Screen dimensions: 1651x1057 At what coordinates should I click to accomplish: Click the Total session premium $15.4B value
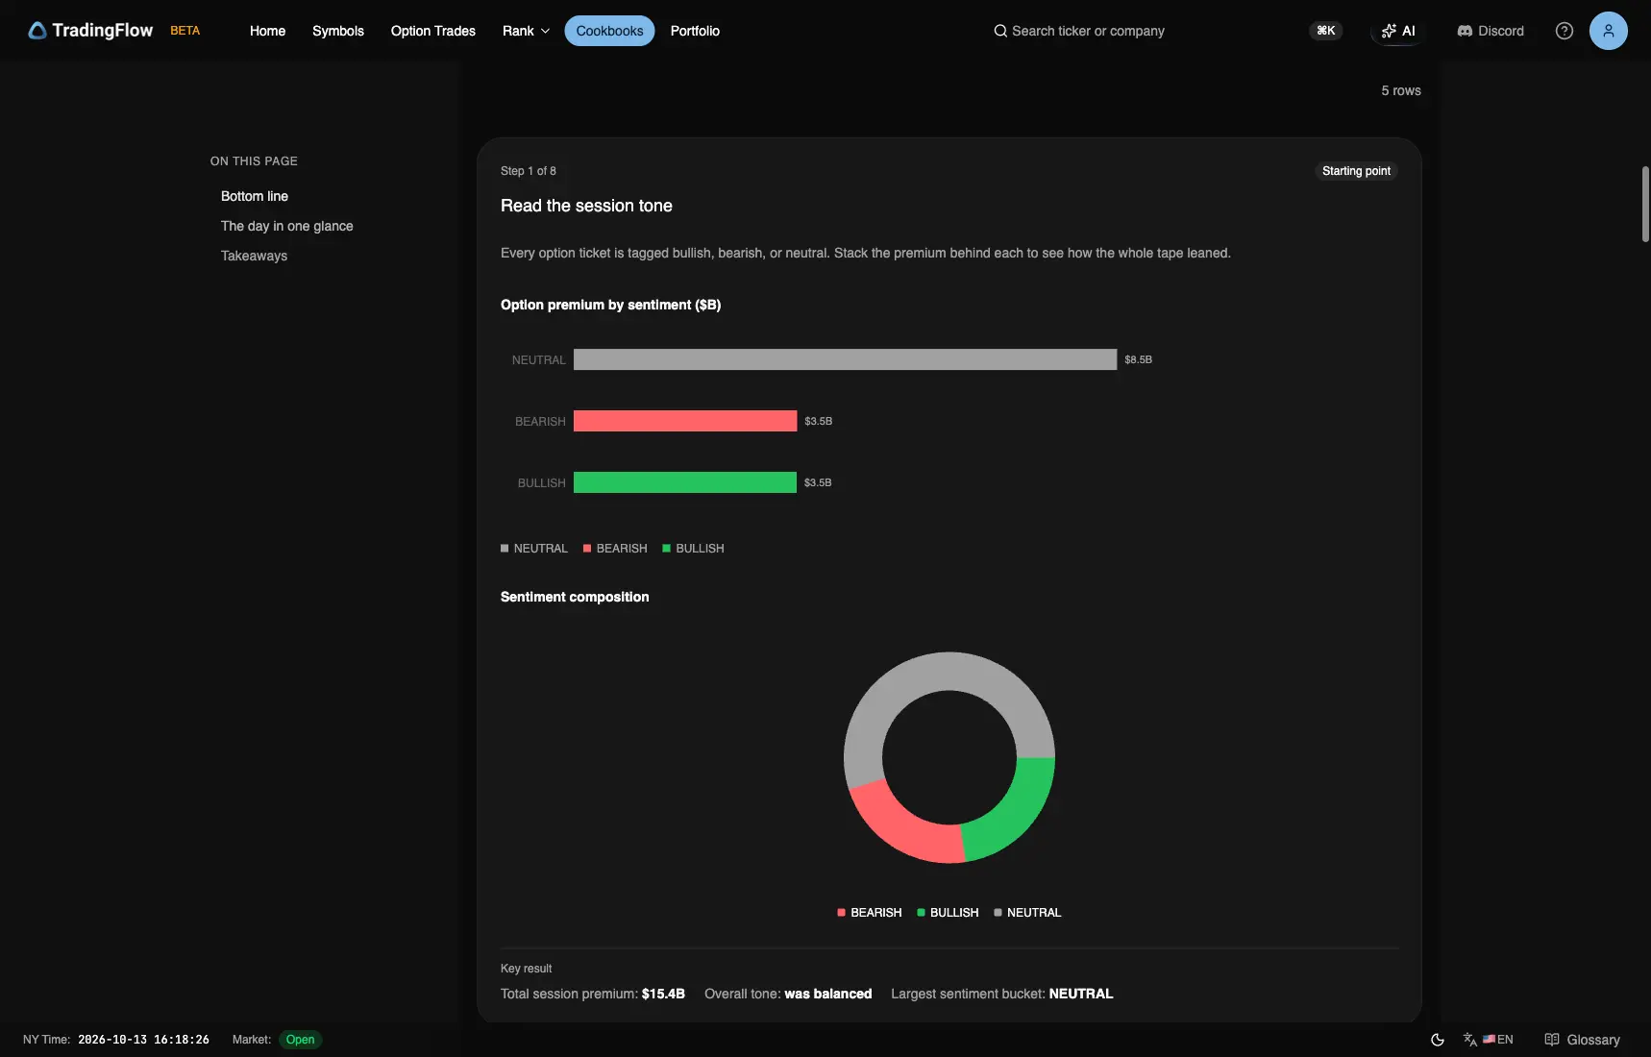click(x=663, y=994)
